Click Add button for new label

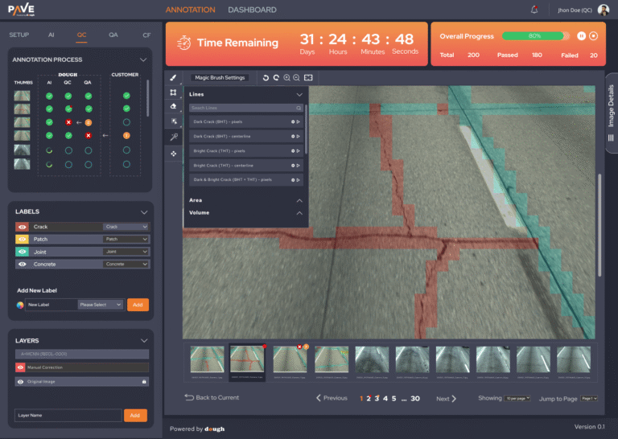pos(138,305)
